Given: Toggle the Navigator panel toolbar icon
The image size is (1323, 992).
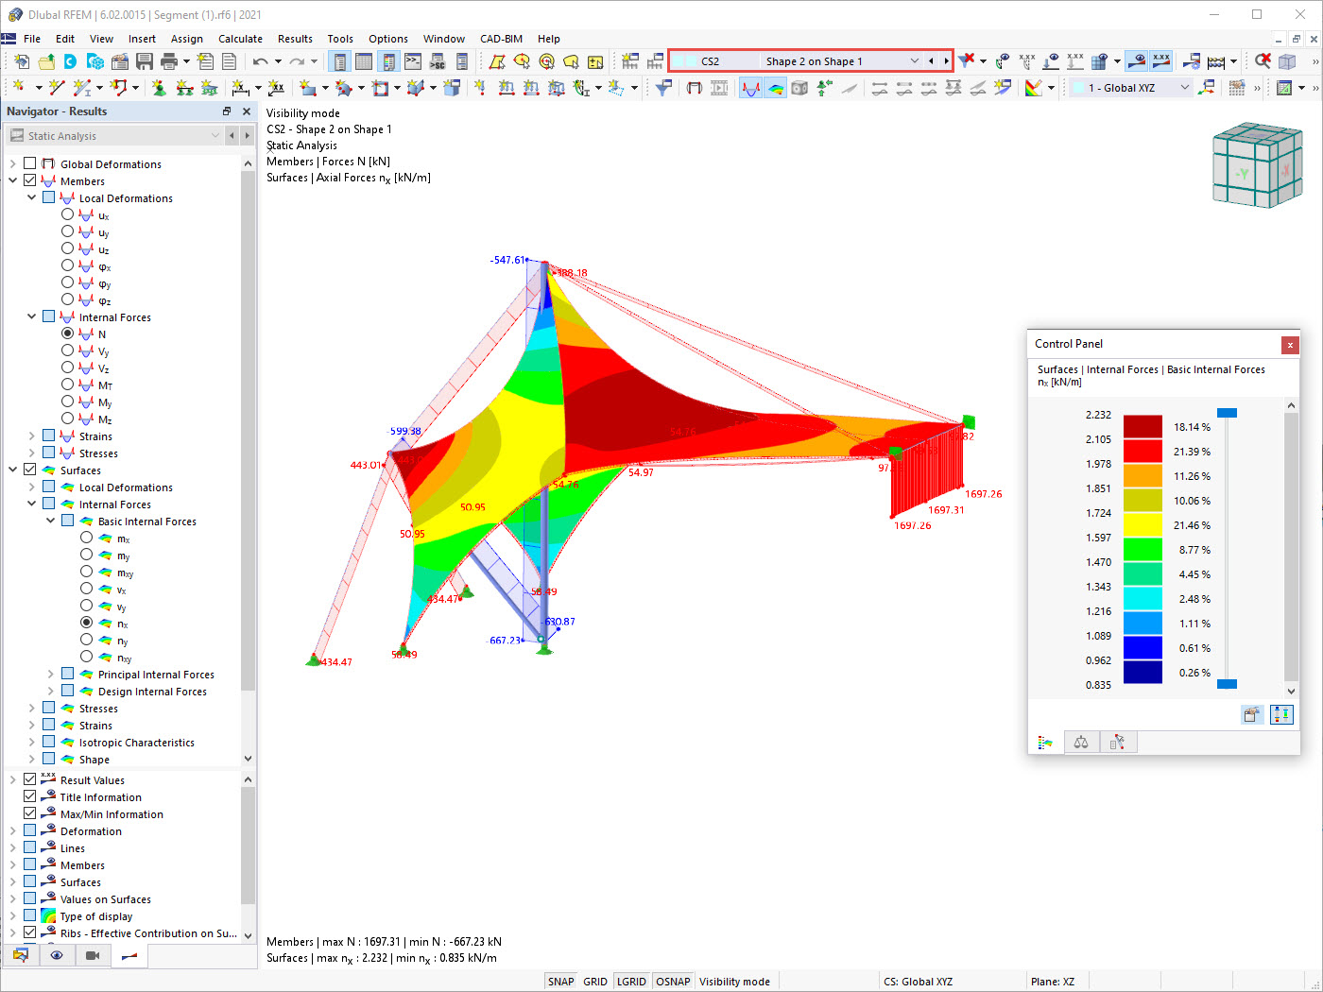Looking at the screenshot, I should 339,61.
